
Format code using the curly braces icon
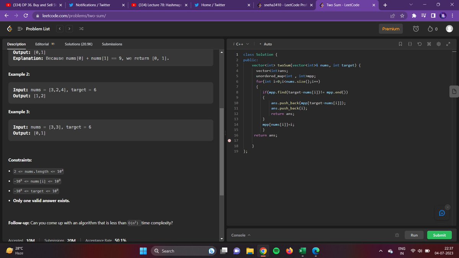tap(410, 44)
